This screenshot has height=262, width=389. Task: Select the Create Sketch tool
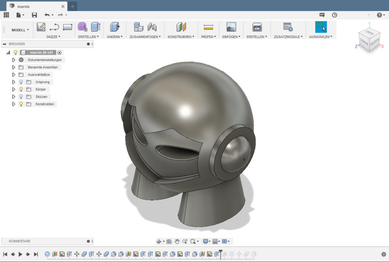pyautogui.click(x=41, y=27)
